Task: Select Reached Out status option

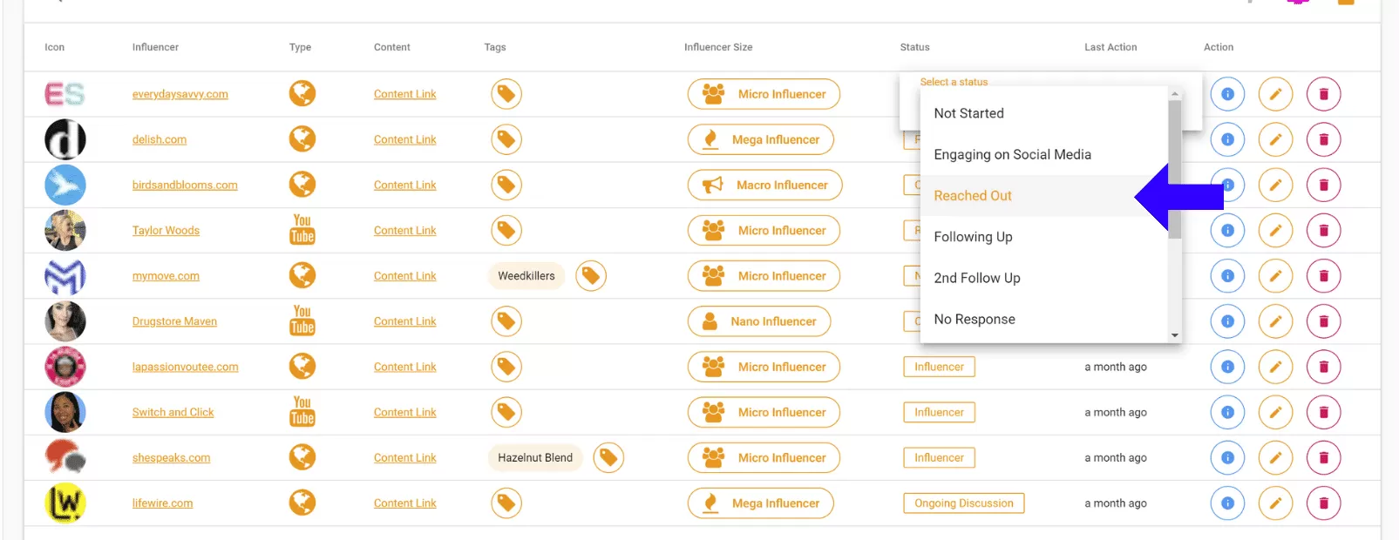Action: pos(1044,196)
